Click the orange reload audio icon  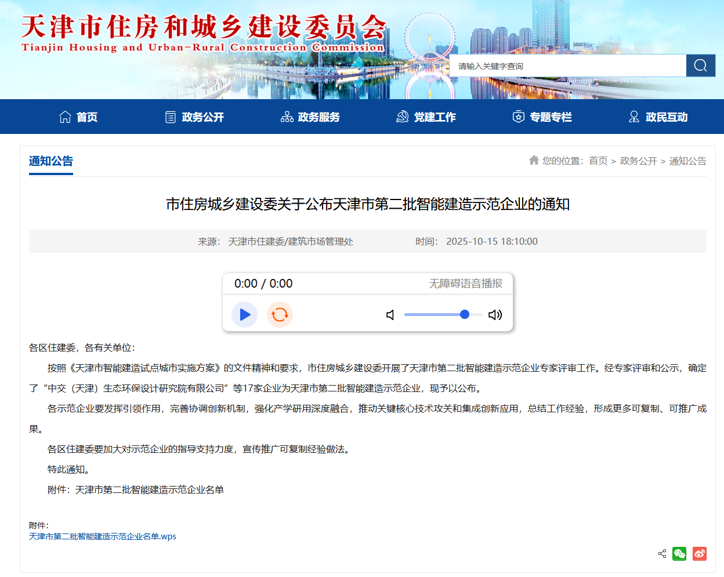click(280, 314)
